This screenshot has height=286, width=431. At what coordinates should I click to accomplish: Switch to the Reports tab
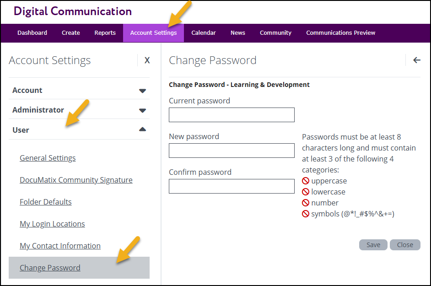[105, 33]
